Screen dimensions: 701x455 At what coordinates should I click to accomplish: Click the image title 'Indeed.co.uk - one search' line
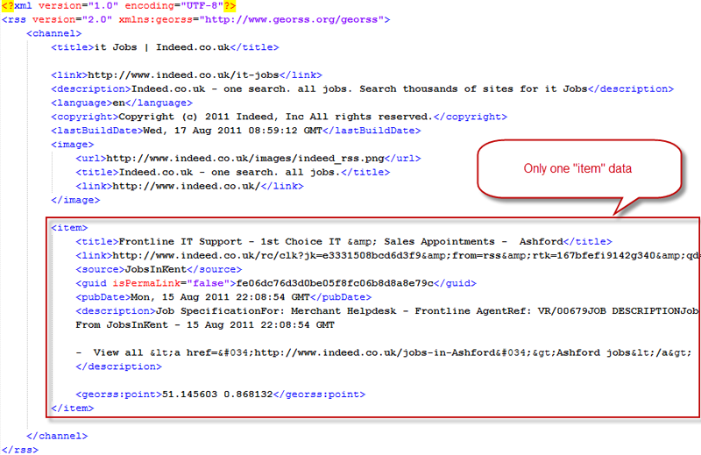point(232,172)
